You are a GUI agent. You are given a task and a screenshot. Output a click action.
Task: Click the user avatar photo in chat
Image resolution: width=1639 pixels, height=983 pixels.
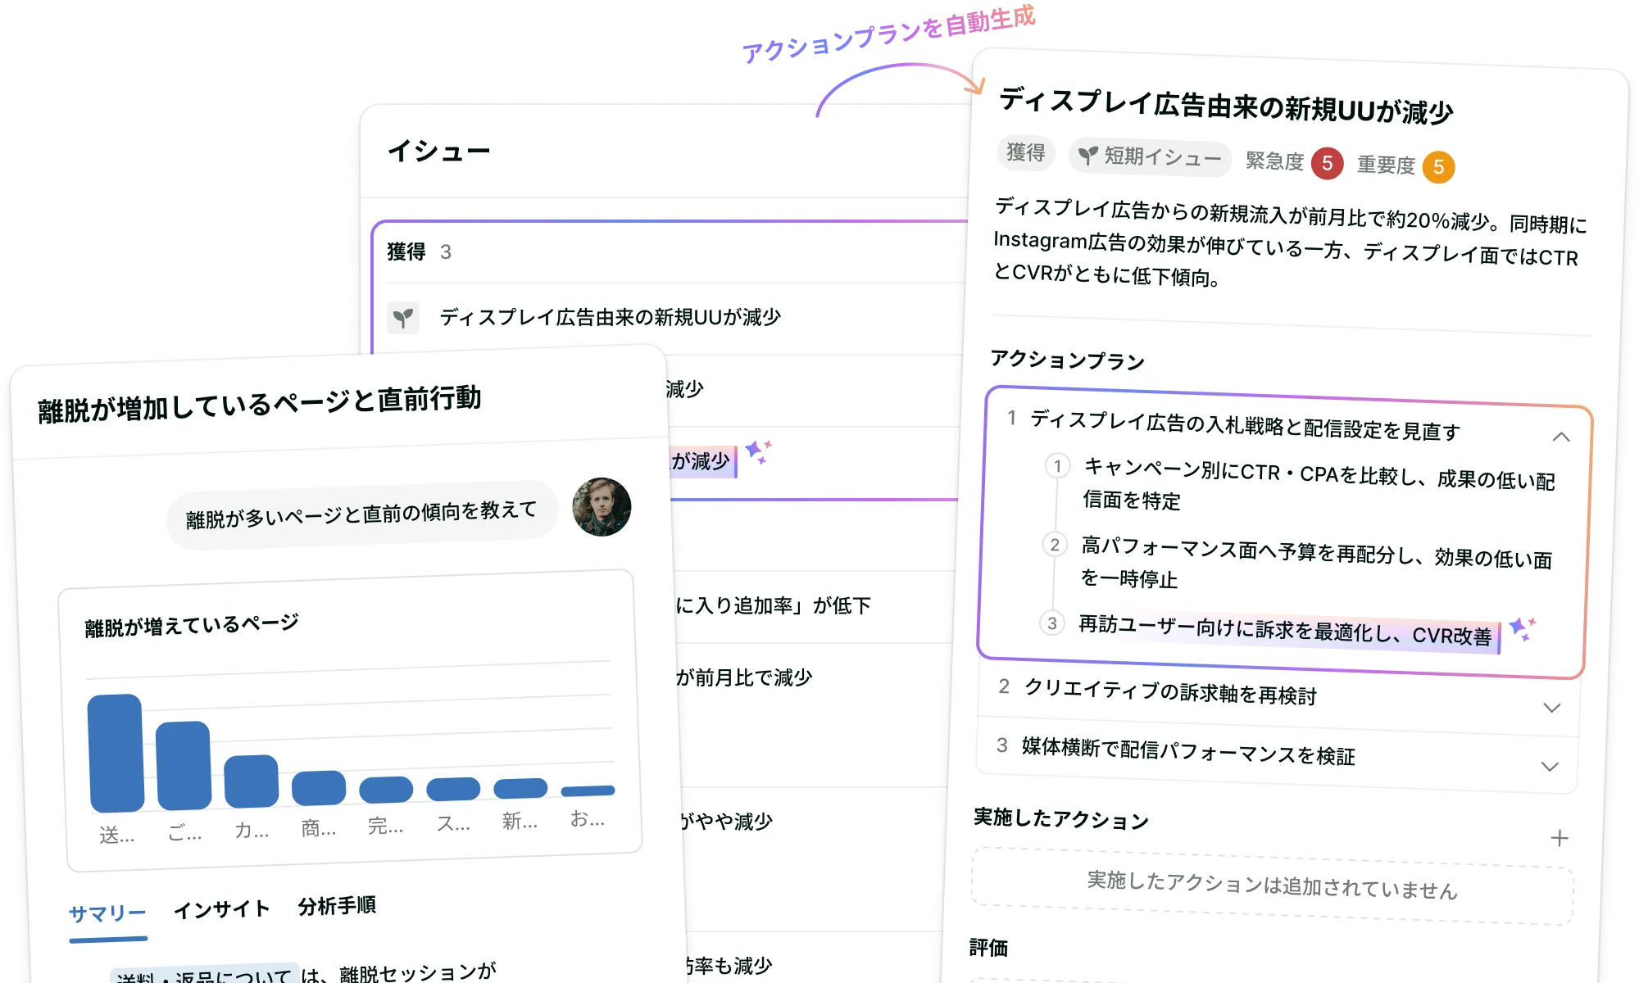click(x=602, y=507)
